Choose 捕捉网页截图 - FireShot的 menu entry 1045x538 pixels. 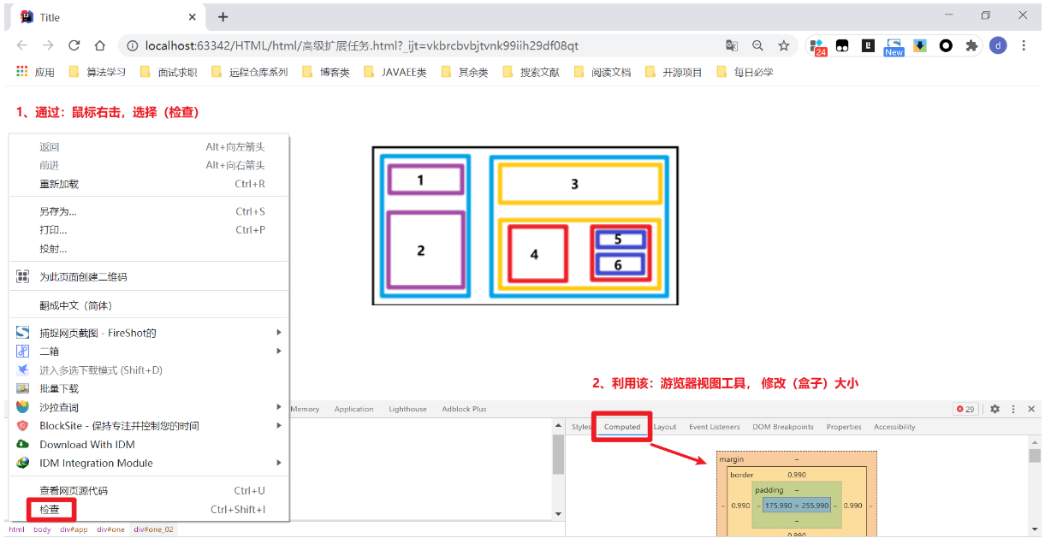[x=149, y=333]
